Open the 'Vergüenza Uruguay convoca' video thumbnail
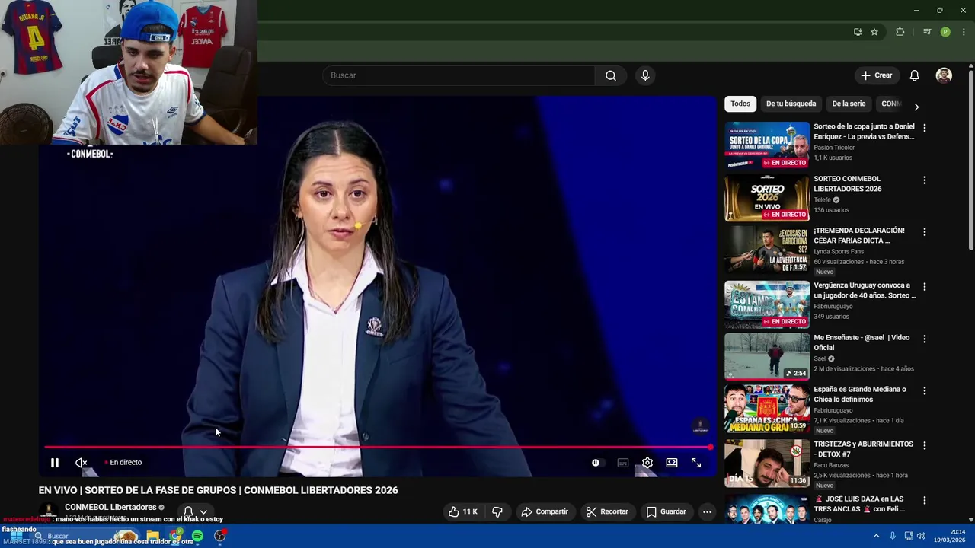 [767, 304]
